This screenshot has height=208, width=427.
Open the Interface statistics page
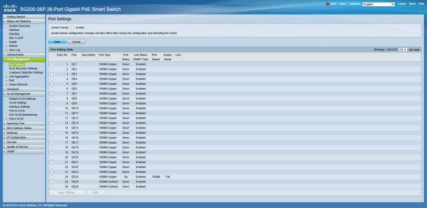tap(14, 30)
